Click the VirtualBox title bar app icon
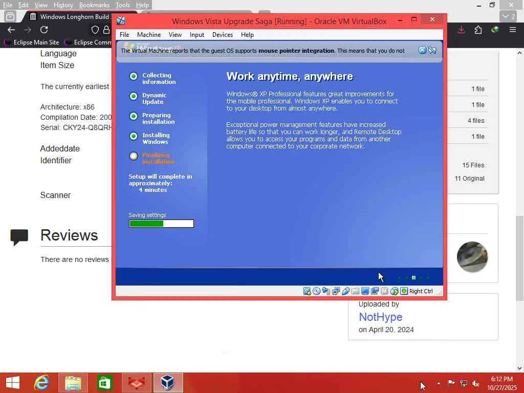This screenshot has width=524, height=393. pos(121,21)
